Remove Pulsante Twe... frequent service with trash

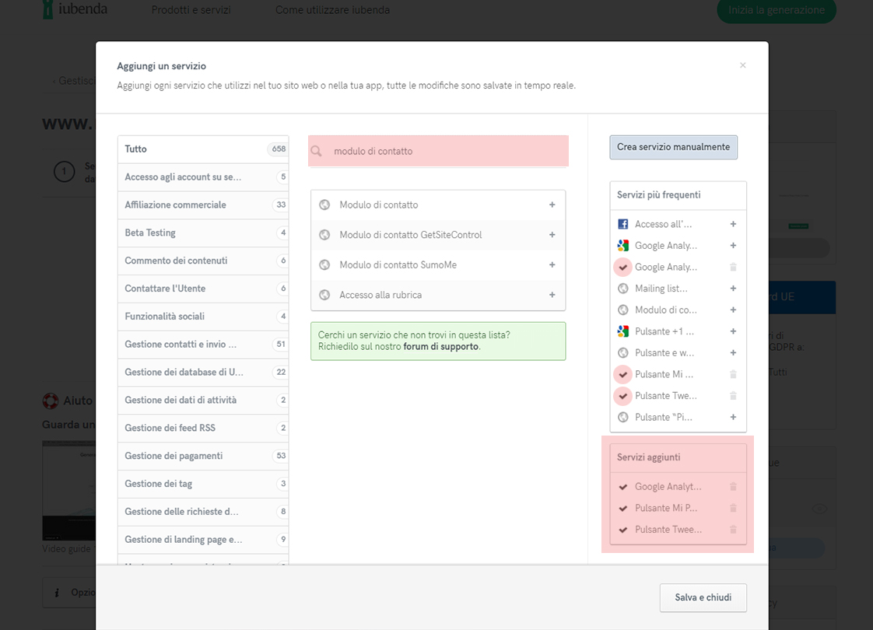pos(733,396)
